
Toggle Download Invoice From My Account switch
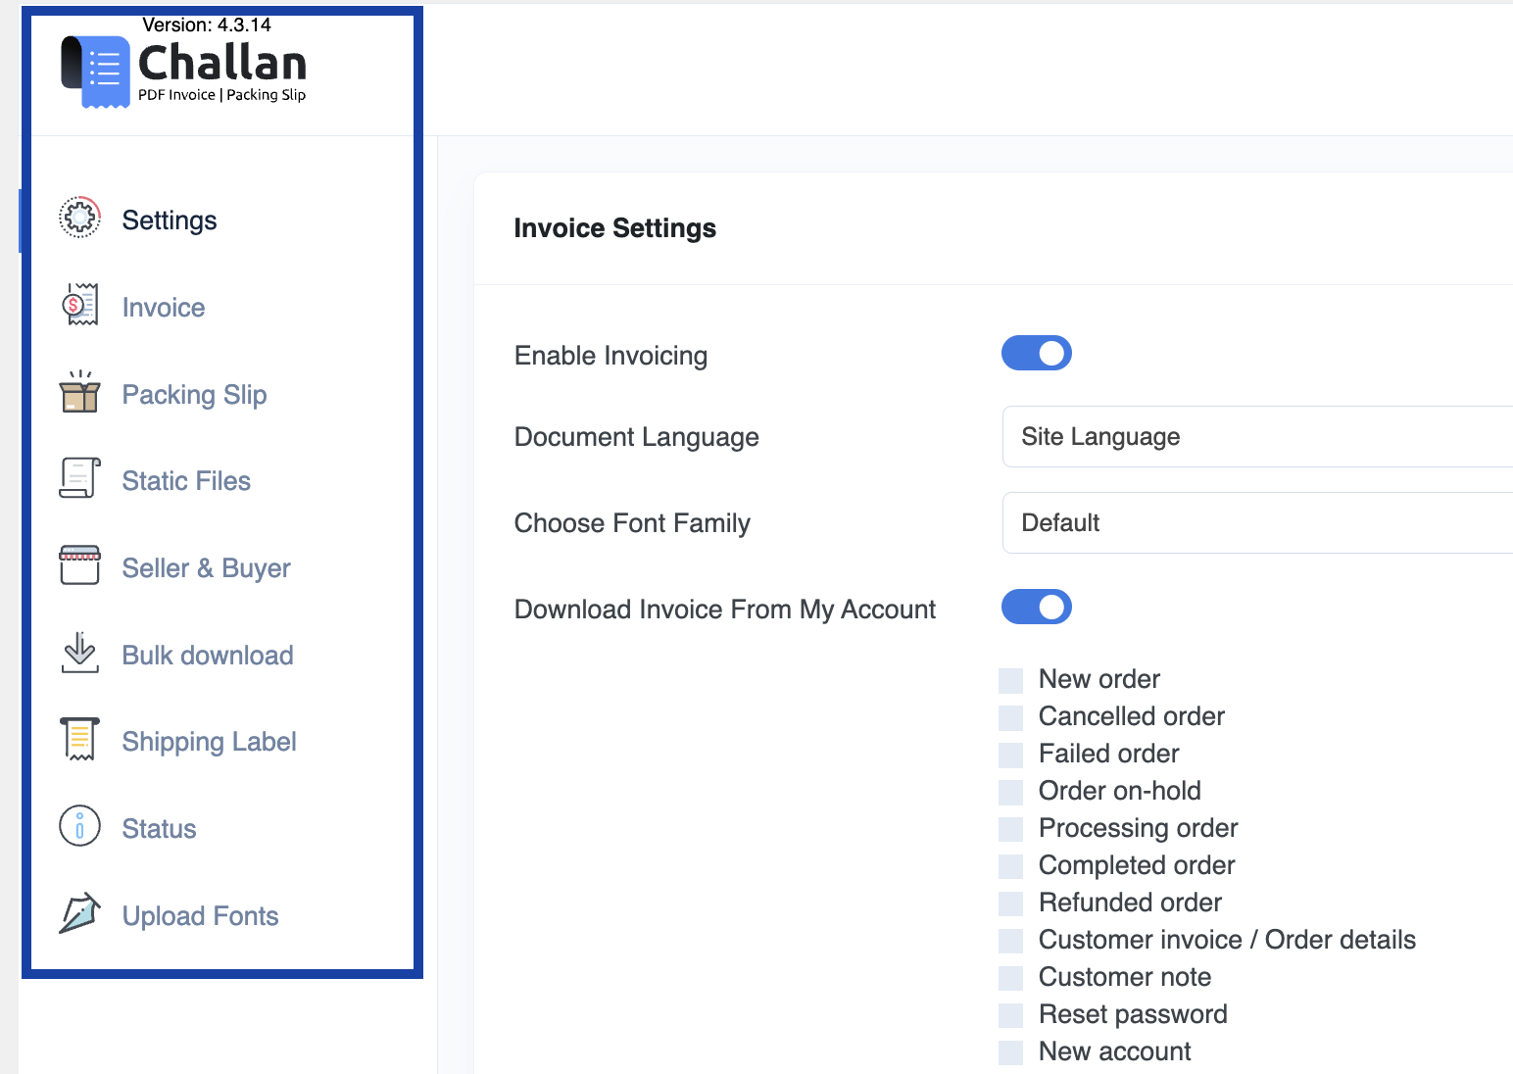pos(1037,607)
